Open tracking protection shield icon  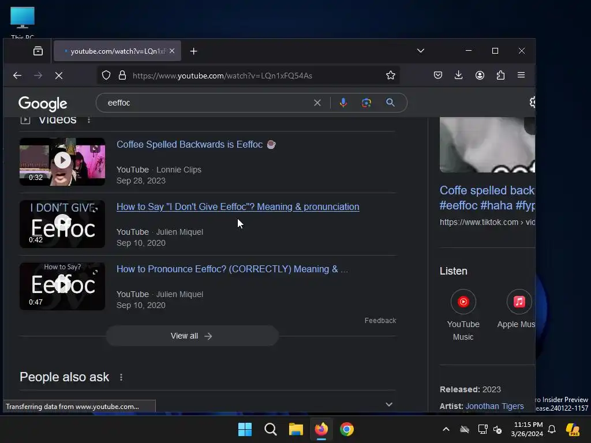click(106, 76)
